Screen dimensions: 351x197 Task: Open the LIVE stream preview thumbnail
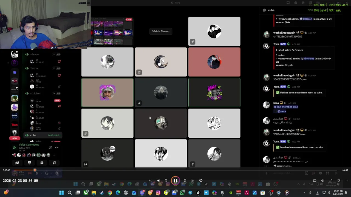pos(112,31)
